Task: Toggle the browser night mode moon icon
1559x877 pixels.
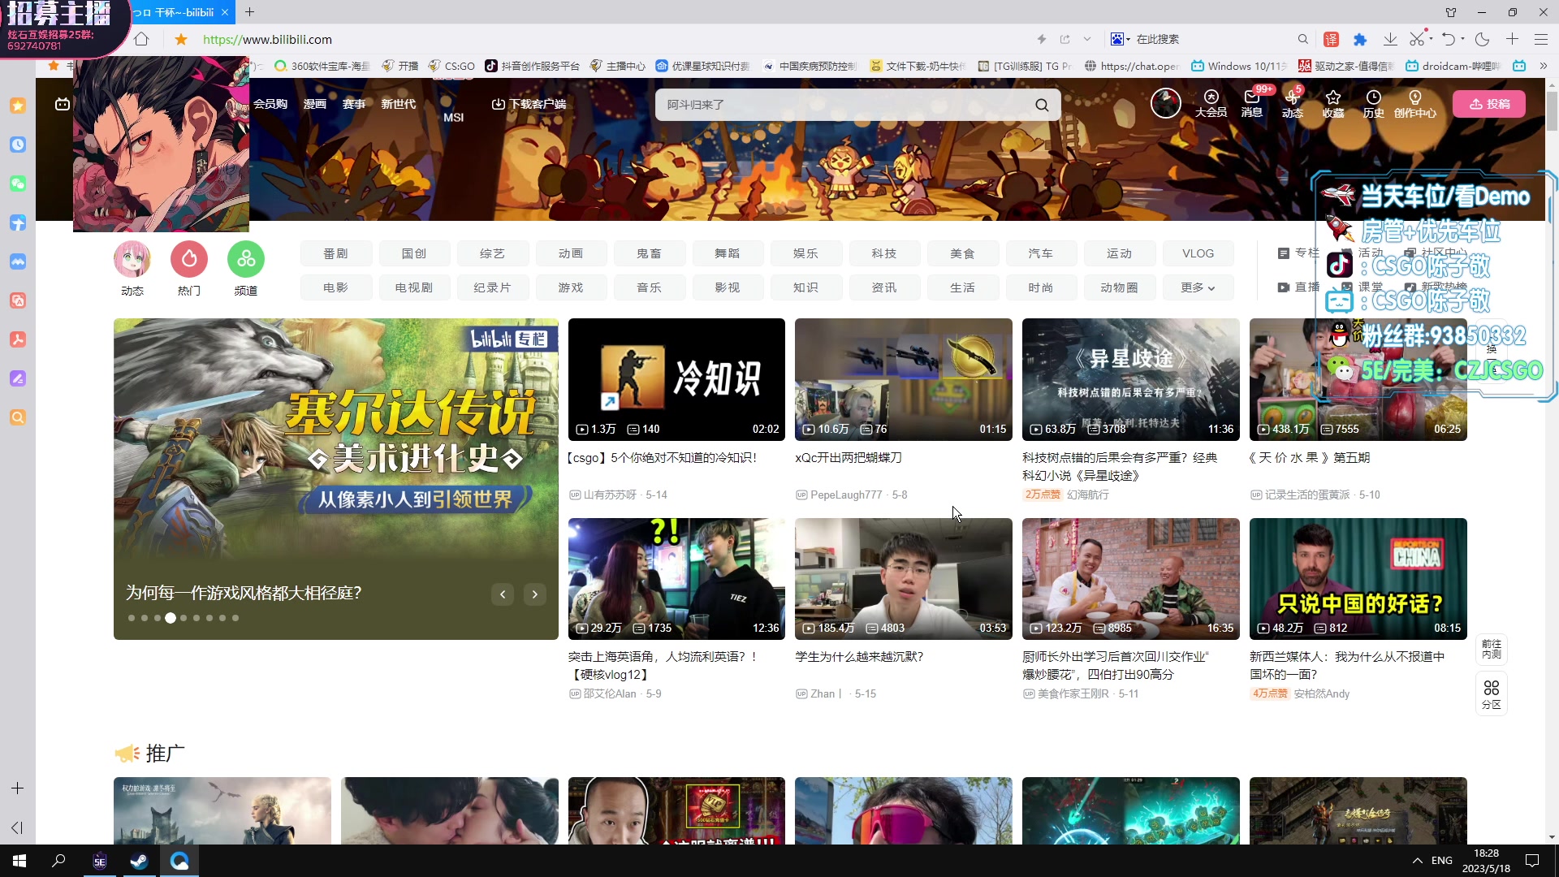Action: tap(1482, 39)
